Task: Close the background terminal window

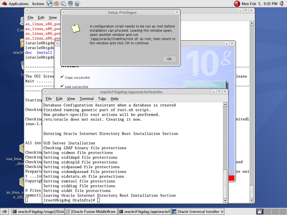Action: tap(252, 11)
